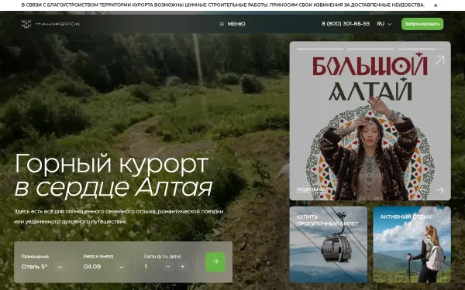Click the Отель 5* accommodation value
This screenshot has width=465, height=290.
34,267
